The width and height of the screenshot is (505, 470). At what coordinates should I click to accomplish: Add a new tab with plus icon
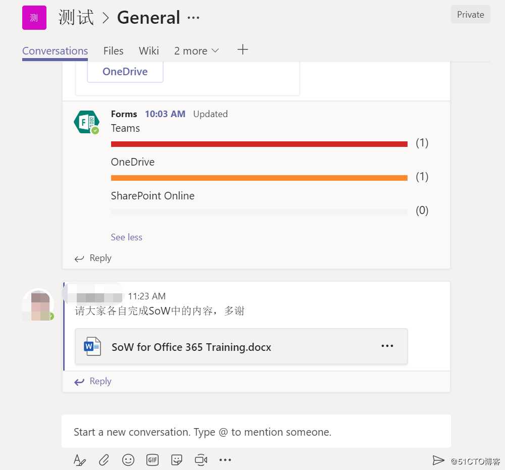click(x=242, y=49)
